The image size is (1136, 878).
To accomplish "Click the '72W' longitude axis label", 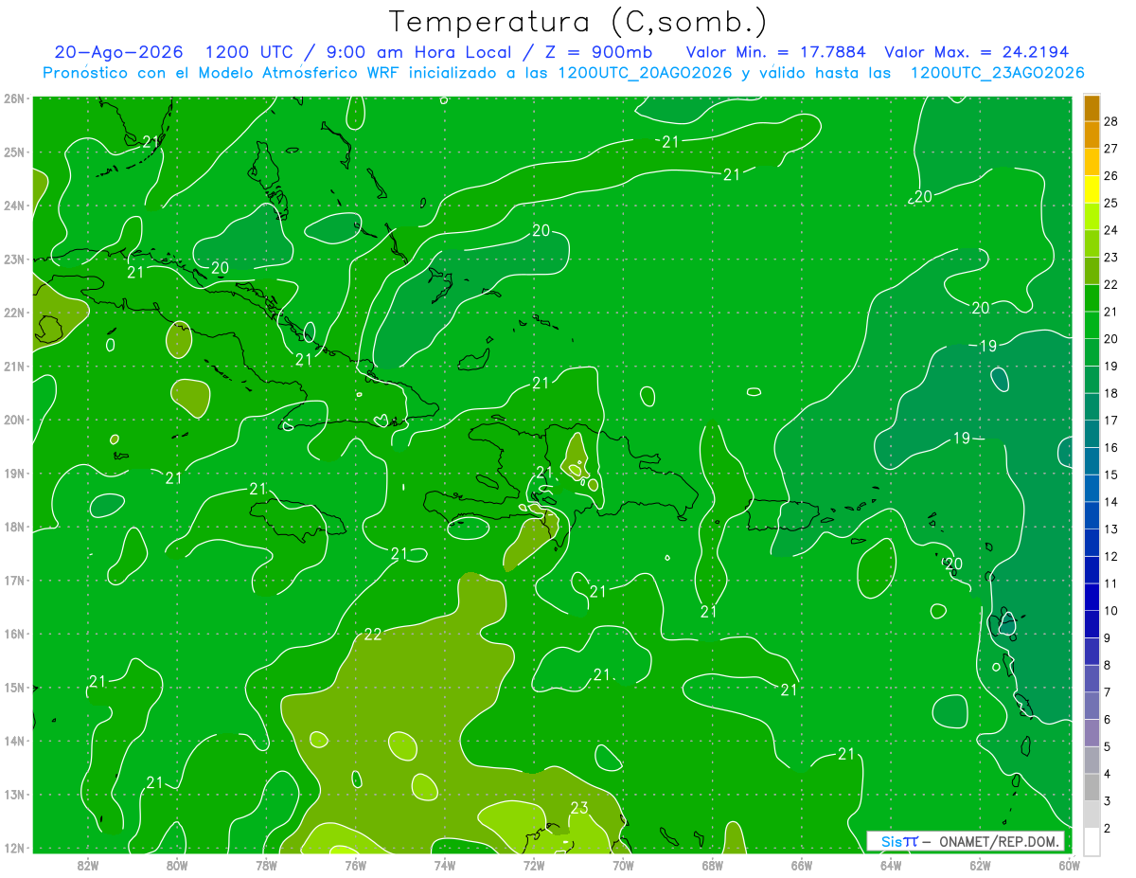I will (534, 865).
